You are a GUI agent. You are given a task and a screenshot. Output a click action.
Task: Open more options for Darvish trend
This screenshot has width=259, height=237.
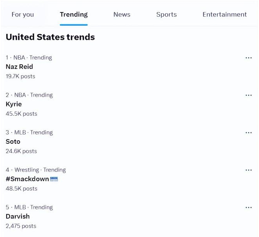click(248, 207)
